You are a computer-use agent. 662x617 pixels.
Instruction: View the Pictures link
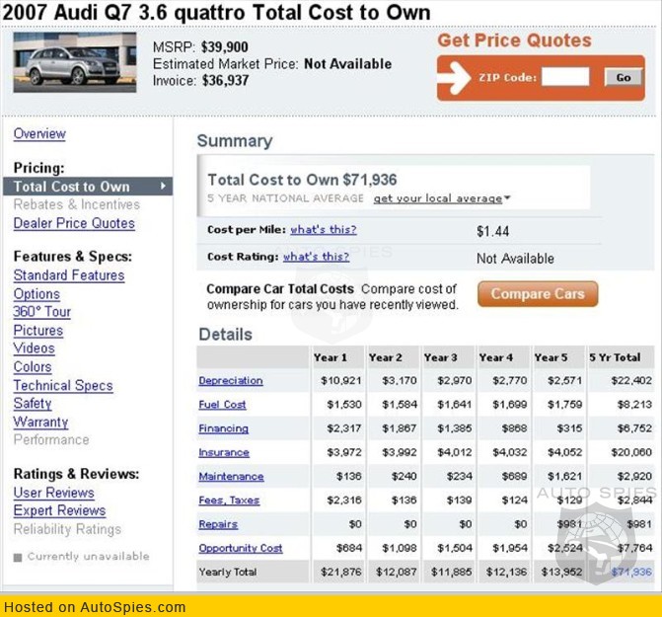tap(38, 331)
